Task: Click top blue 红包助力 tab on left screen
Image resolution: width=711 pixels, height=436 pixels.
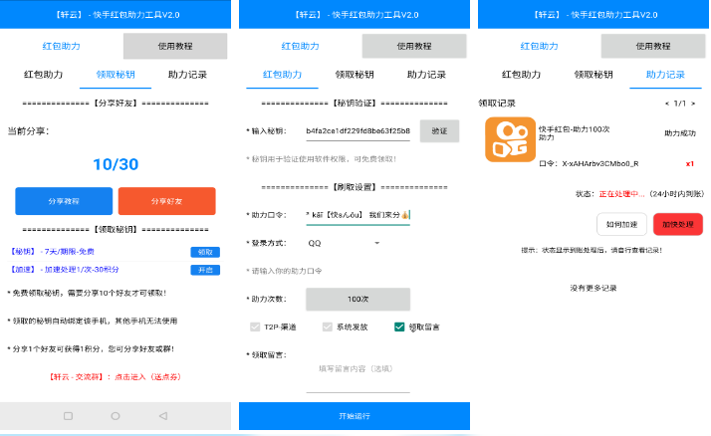Action: tap(61, 46)
